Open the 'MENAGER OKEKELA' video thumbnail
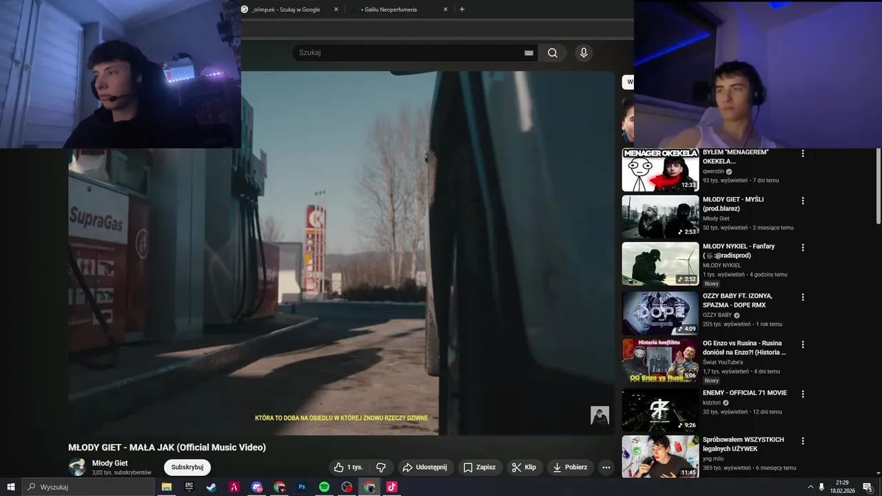Viewport: 882px width, 496px height. click(660, 170)
